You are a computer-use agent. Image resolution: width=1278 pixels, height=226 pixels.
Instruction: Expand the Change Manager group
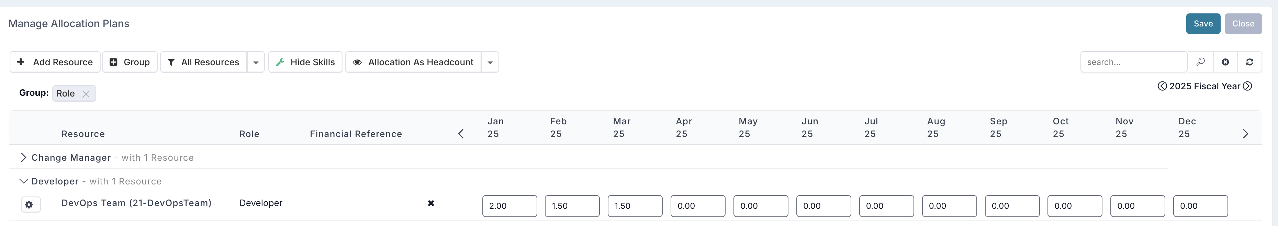coord(23,158)
